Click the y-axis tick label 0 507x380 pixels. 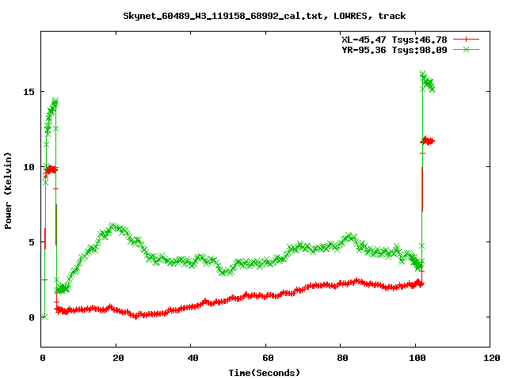click(x=32, y=317)
